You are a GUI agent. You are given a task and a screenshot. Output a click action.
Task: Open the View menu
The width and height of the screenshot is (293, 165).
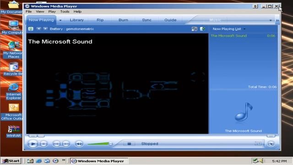40,11
